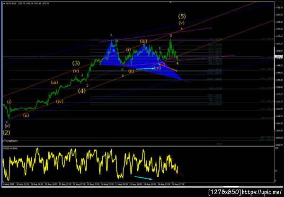The height and width of the screenshot is (197, 284).
Task: Click the '19 Aug 14:30' time axis label
Action: pos(52,184)
